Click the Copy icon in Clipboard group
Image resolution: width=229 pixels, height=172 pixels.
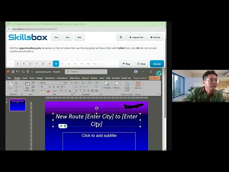coord(16,87)
